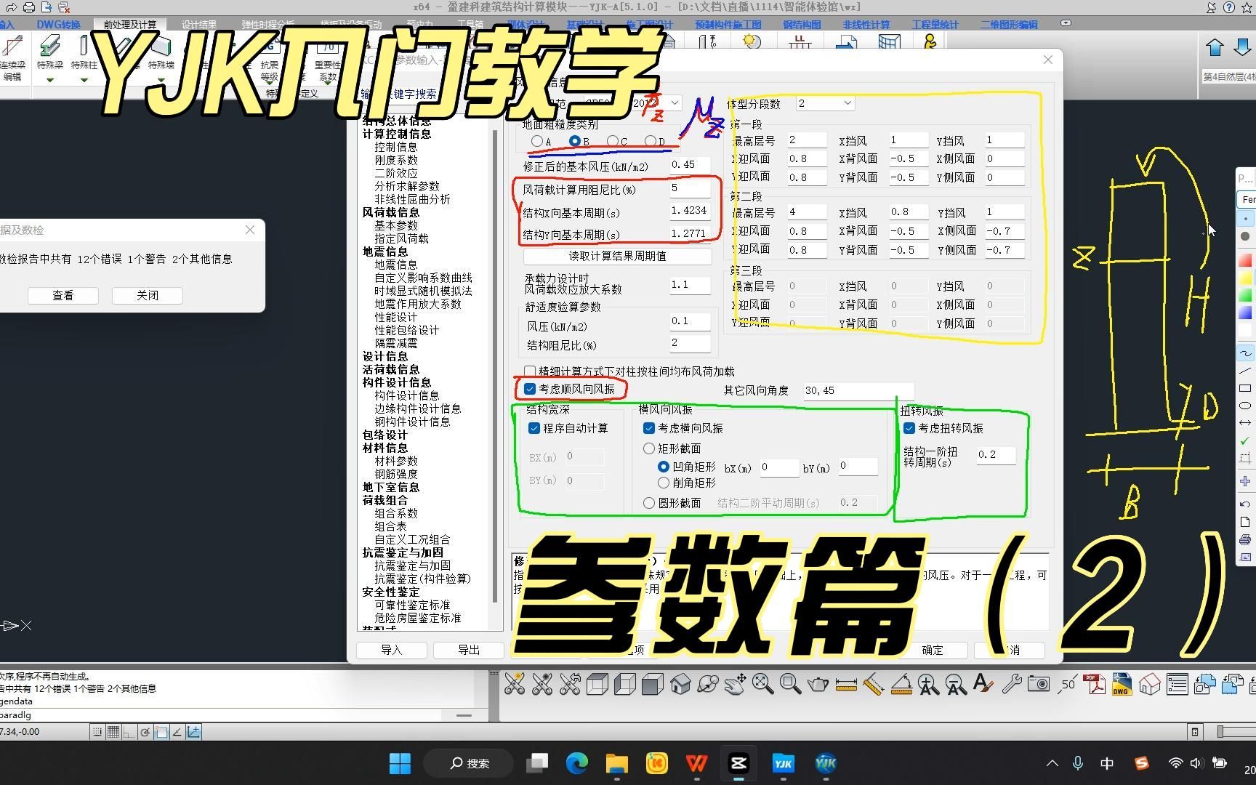
Task: Open the 工程量统计 tab
Action: 935,25
